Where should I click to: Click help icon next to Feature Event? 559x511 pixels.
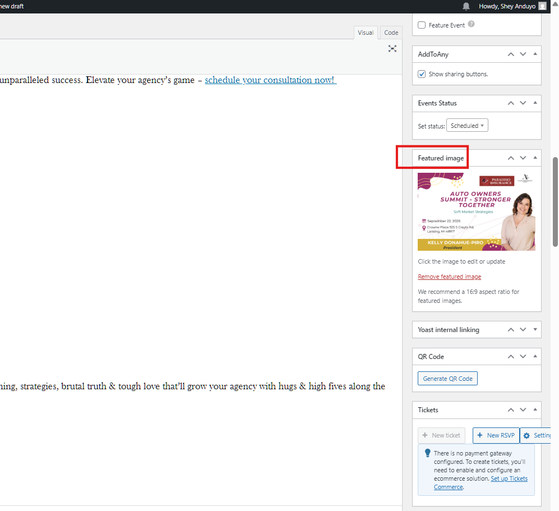click(x=471, y=25)
